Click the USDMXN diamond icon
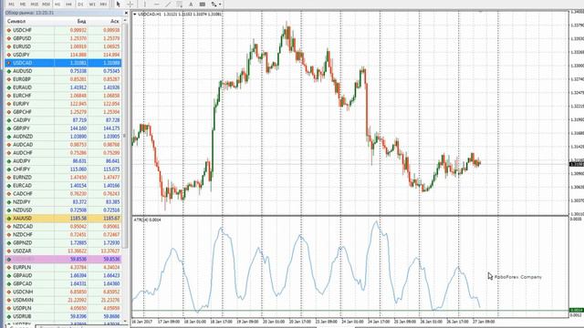The width and height of the screenshot is (584, 328). tap(9, 300)
